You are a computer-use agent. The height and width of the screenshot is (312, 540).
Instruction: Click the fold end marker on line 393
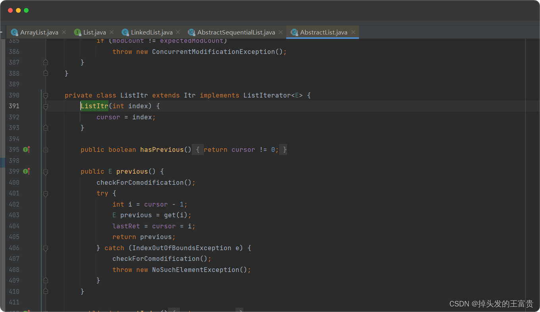pos(46,128)
